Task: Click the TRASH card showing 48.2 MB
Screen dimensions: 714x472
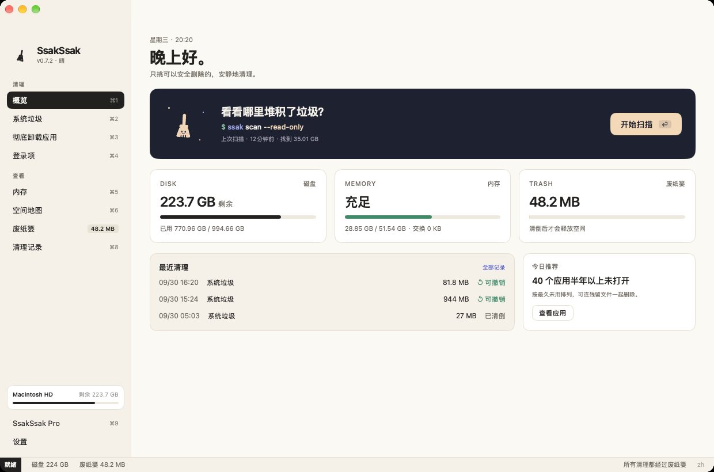Action: 607,205
